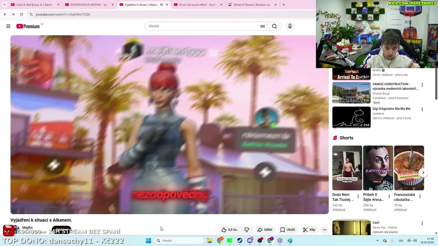Like the video with thumbs up

point(229,230)
